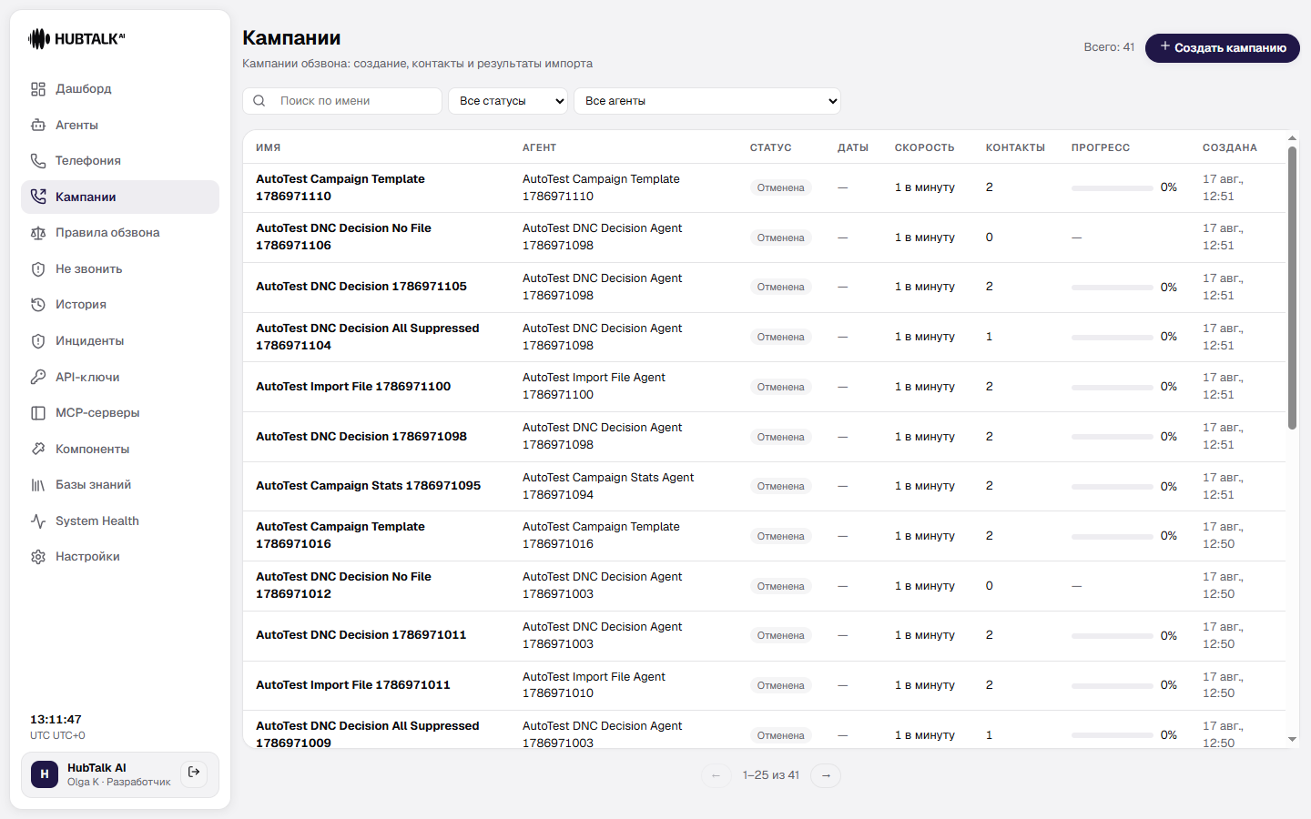Click the ПРОГРЕСС column header
The height and width of the screenshot is (819, 1311).
pyautogui.click(x=1100, y=147)
